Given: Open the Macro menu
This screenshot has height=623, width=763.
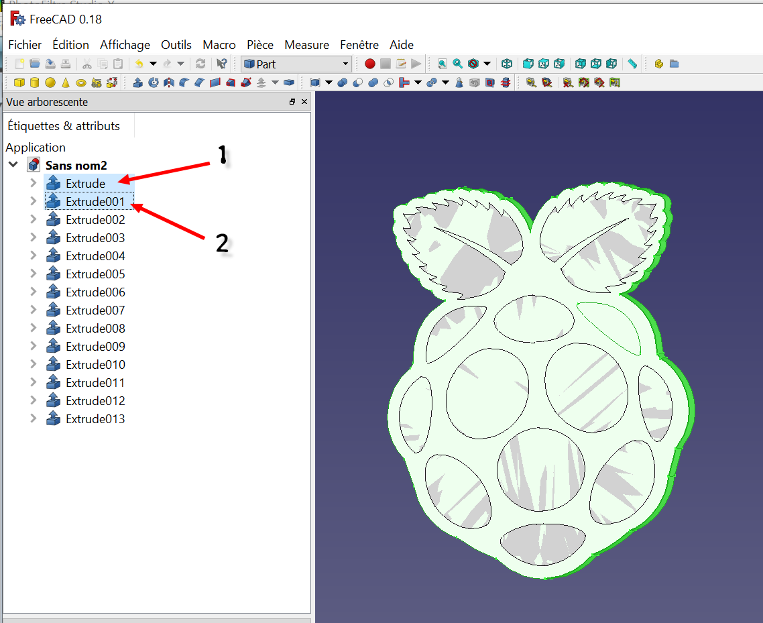Looking at the screenshot, I should [x=219, y=45].
